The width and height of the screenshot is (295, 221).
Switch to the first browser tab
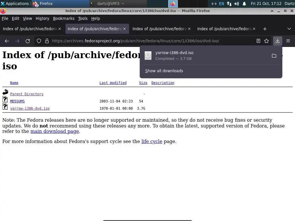tap(30, 29)
